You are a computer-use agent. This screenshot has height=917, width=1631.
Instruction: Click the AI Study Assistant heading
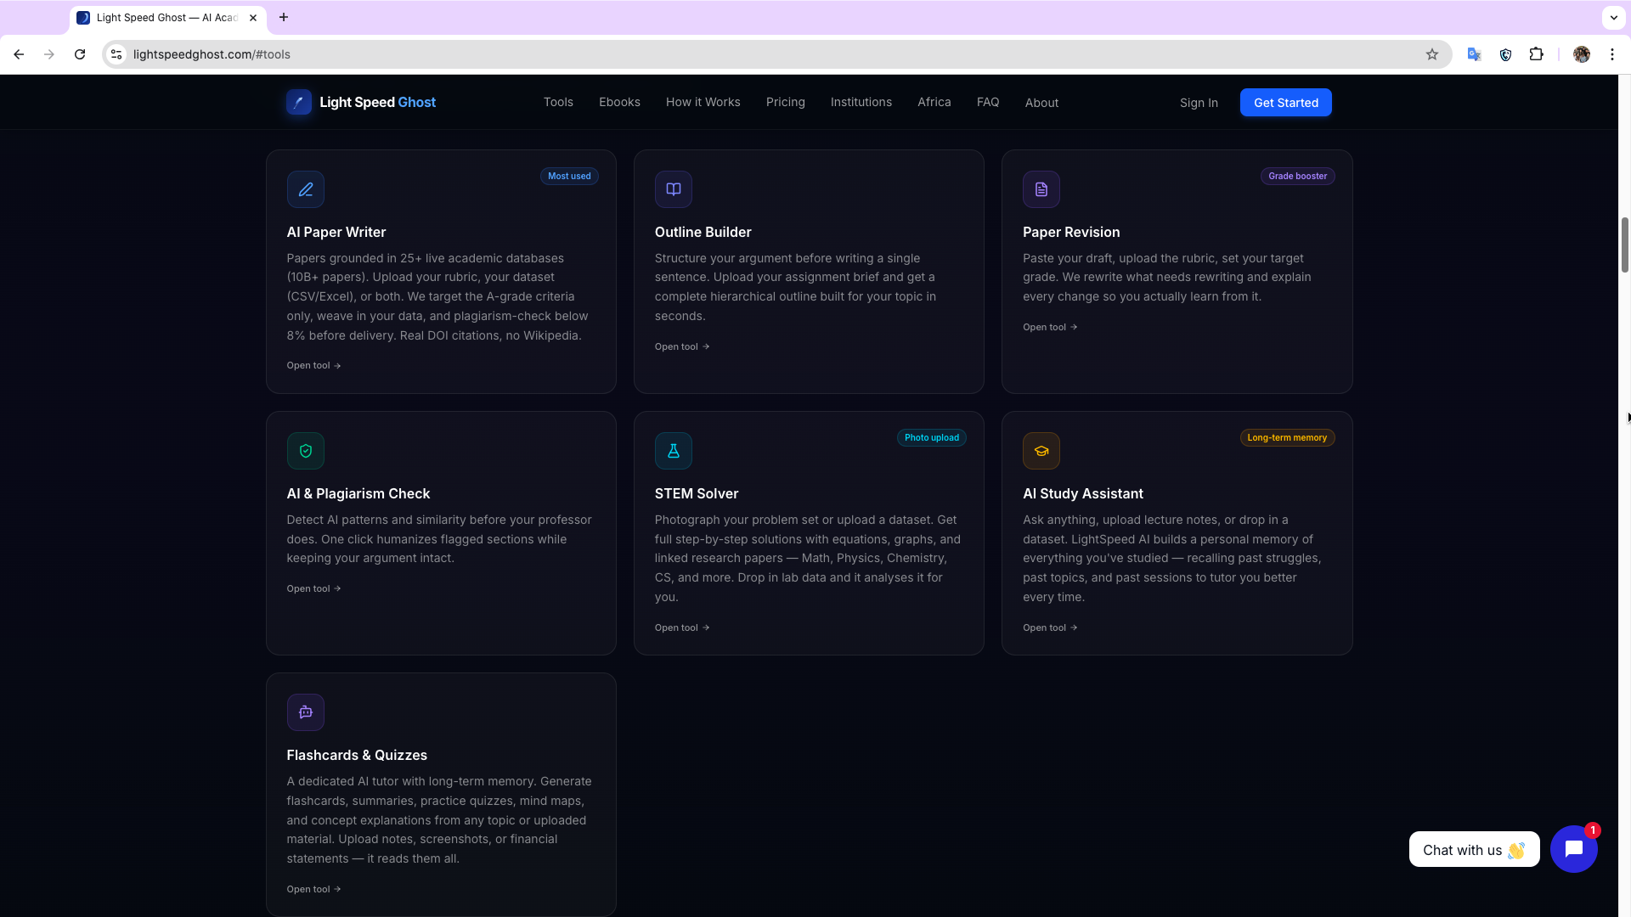tap(1083, 493)
